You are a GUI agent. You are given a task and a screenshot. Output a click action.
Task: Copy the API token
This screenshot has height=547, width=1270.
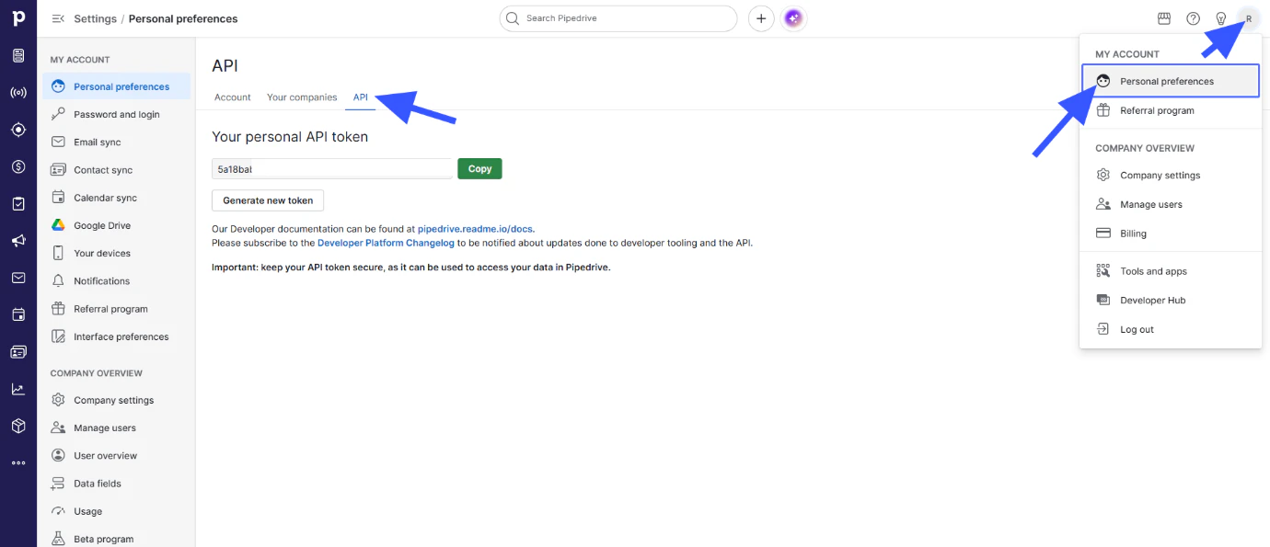[479, 169]
